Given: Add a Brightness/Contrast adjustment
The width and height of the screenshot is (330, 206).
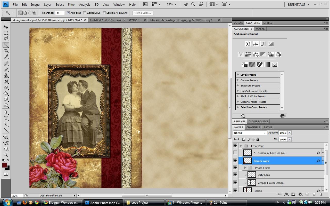Looking at the screenshot, I should tap(248, 44).
